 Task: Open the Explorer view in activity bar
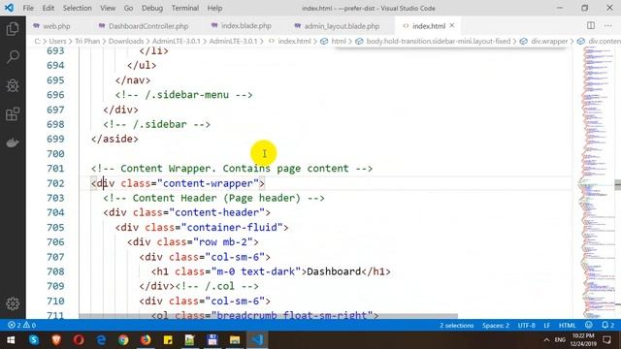tap(13, 28)
